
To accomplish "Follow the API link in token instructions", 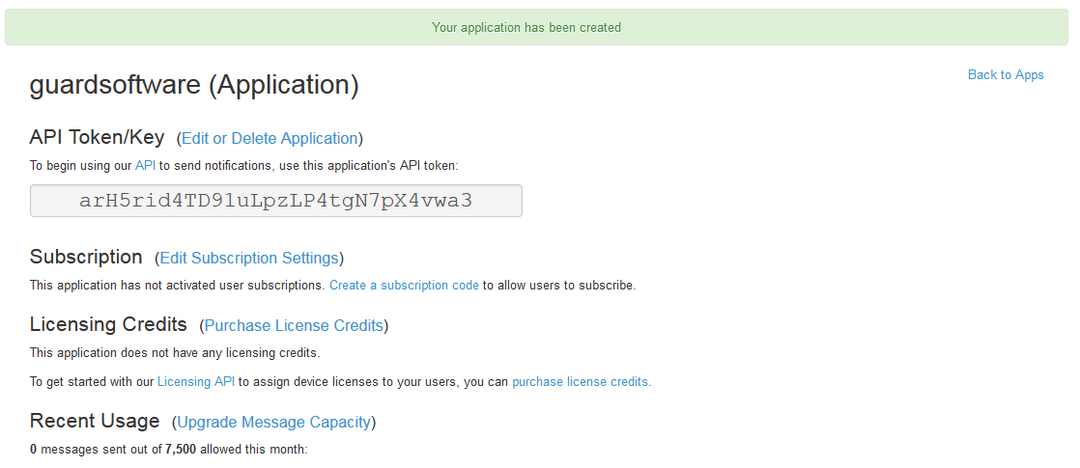I will (x=145, y=165).
